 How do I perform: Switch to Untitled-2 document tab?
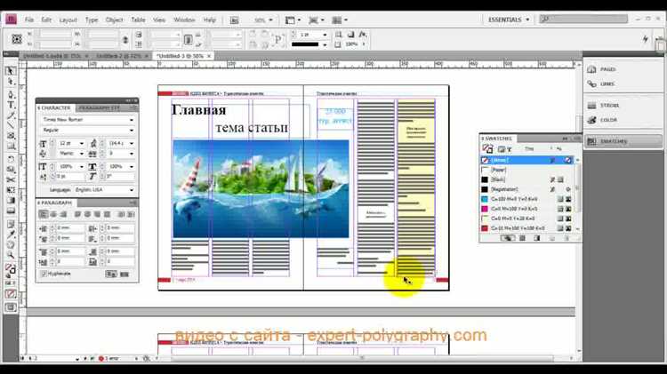point(118,56)
